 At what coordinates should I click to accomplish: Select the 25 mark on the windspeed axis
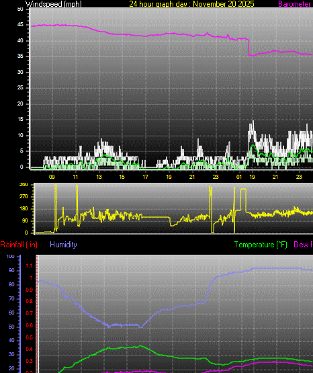coord(20,88)
